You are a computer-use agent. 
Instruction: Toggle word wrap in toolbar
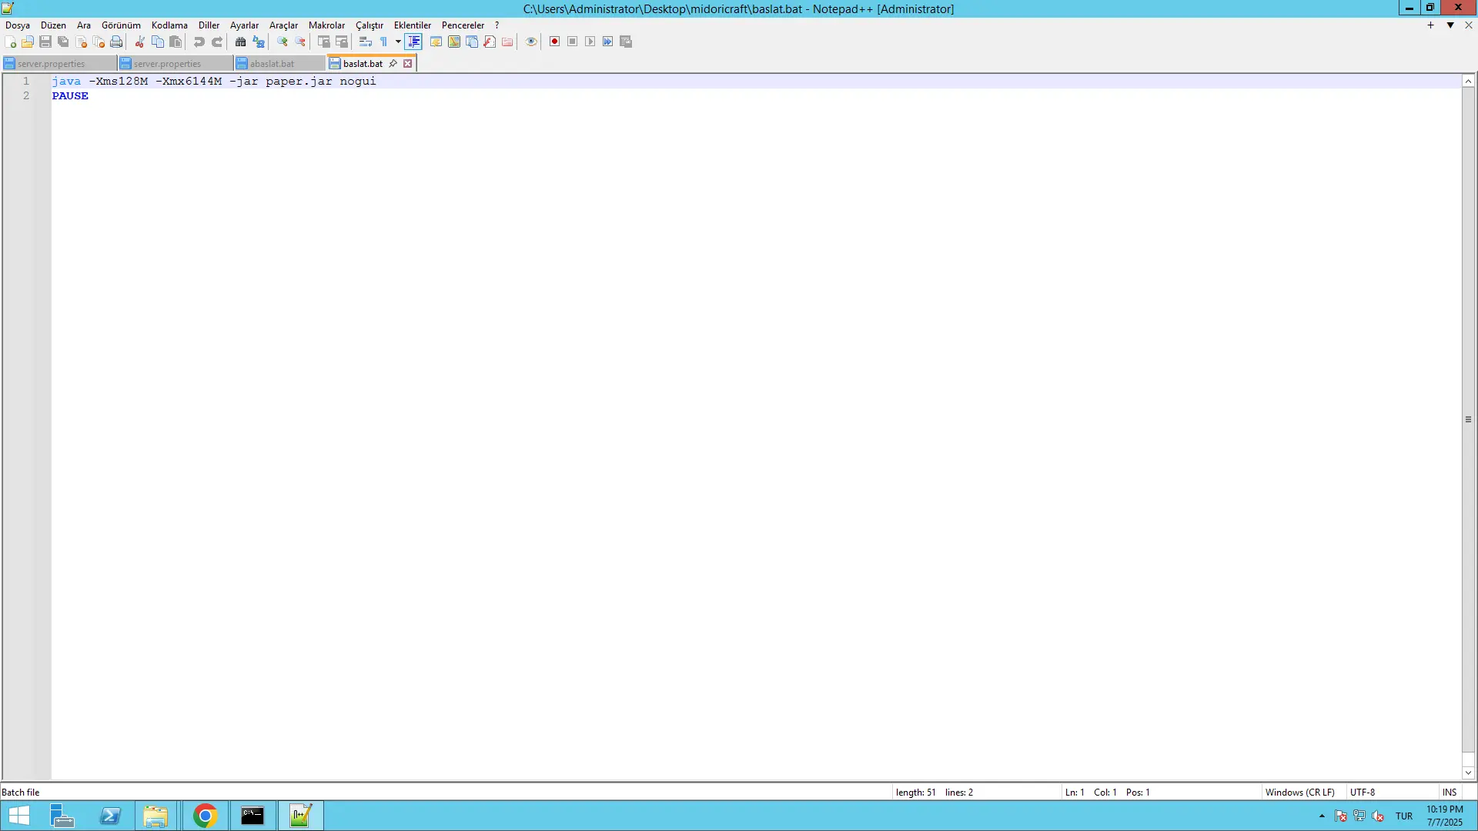366,42
